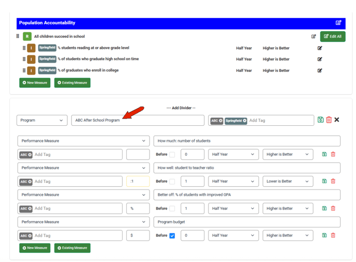The width and height of the screenshot is (356, 262).
Task: Click the Edit All button
Action: pos(333,37)
